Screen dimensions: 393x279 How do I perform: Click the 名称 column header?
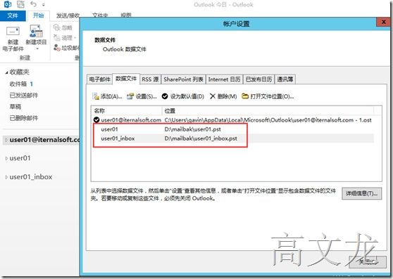pos(127,110)
